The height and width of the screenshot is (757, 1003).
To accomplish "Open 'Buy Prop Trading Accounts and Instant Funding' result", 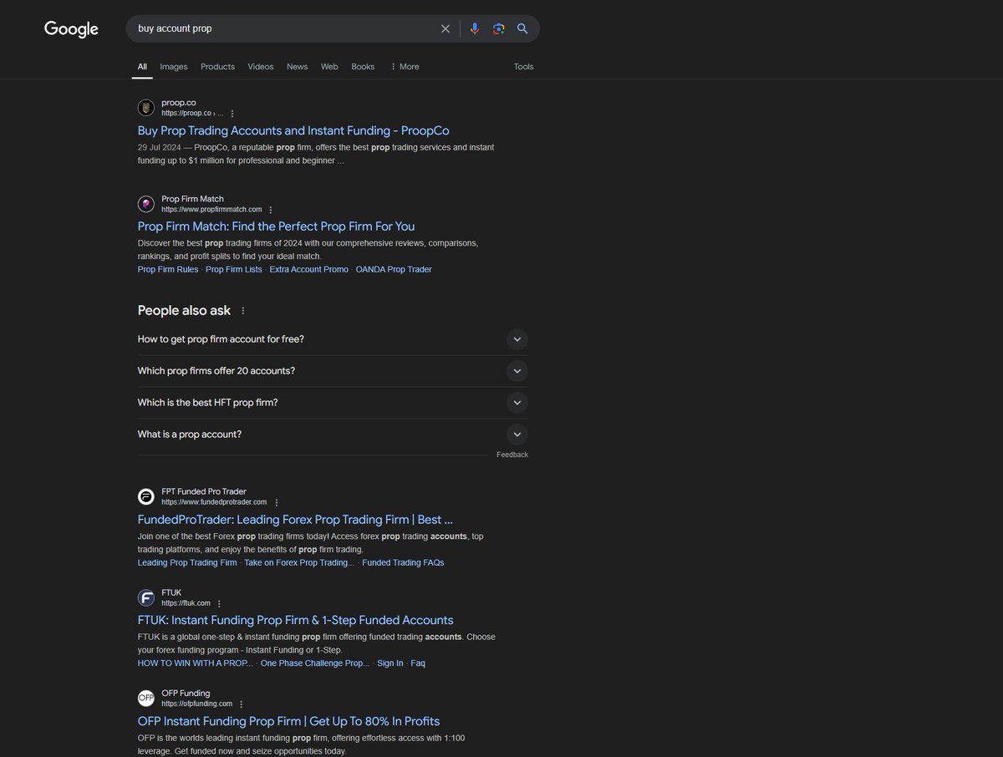I will (x=293, y=130).
